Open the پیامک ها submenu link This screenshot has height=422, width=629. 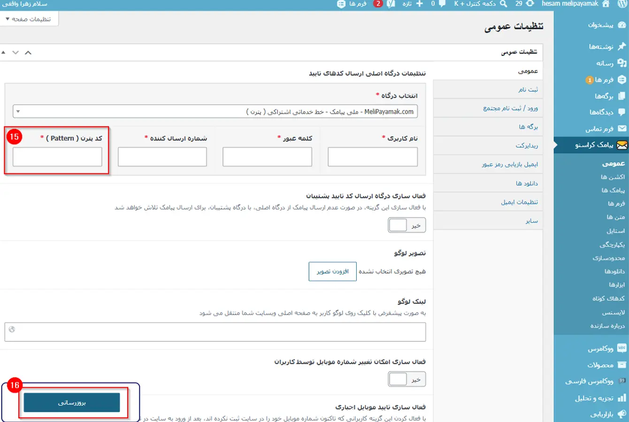(613, 190)
